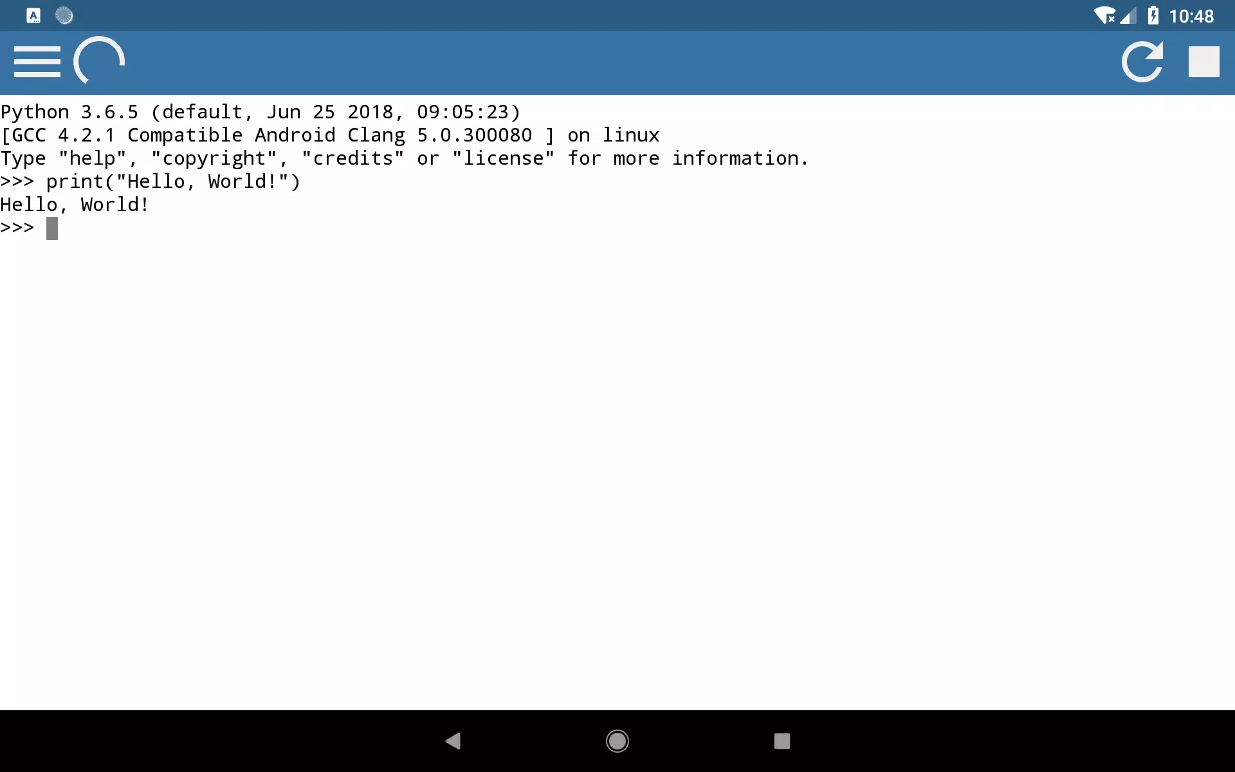The width and height of the screenshot is (1235, 772).
Task: Tap the cellular signal icon
Action: point(1128,15)
